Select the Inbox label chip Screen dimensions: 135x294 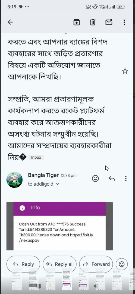36,158
